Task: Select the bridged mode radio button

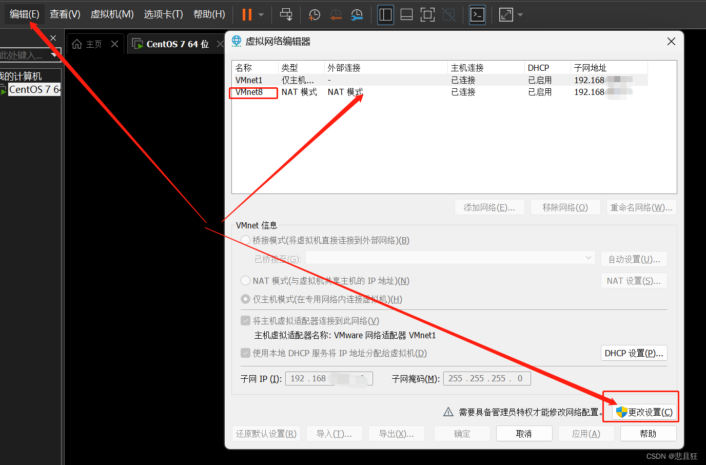Action: coord(246,240)
